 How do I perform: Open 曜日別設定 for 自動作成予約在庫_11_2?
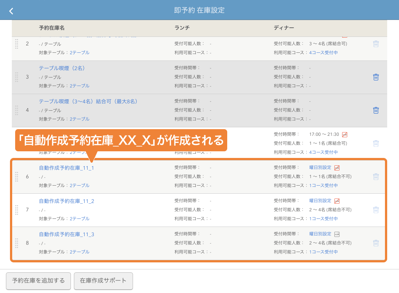320,201
